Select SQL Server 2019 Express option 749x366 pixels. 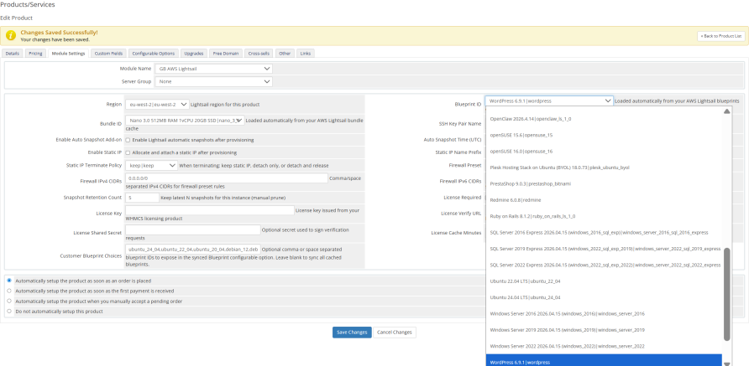click(605, 248)
